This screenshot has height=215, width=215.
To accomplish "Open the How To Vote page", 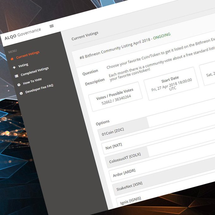I will click(x=32, y=81).
